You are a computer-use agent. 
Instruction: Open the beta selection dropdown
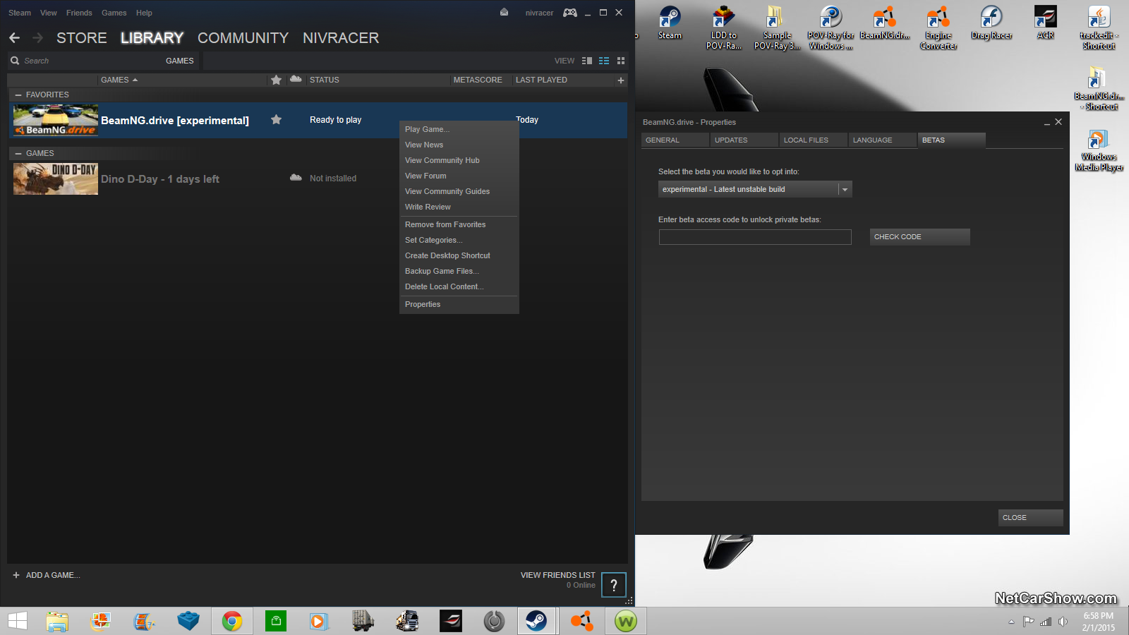755,189
